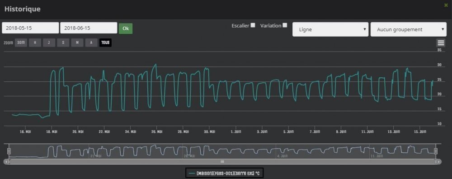Open the Aucun groupement dropdown
This screenshot has width=452, height=179.
408,29
